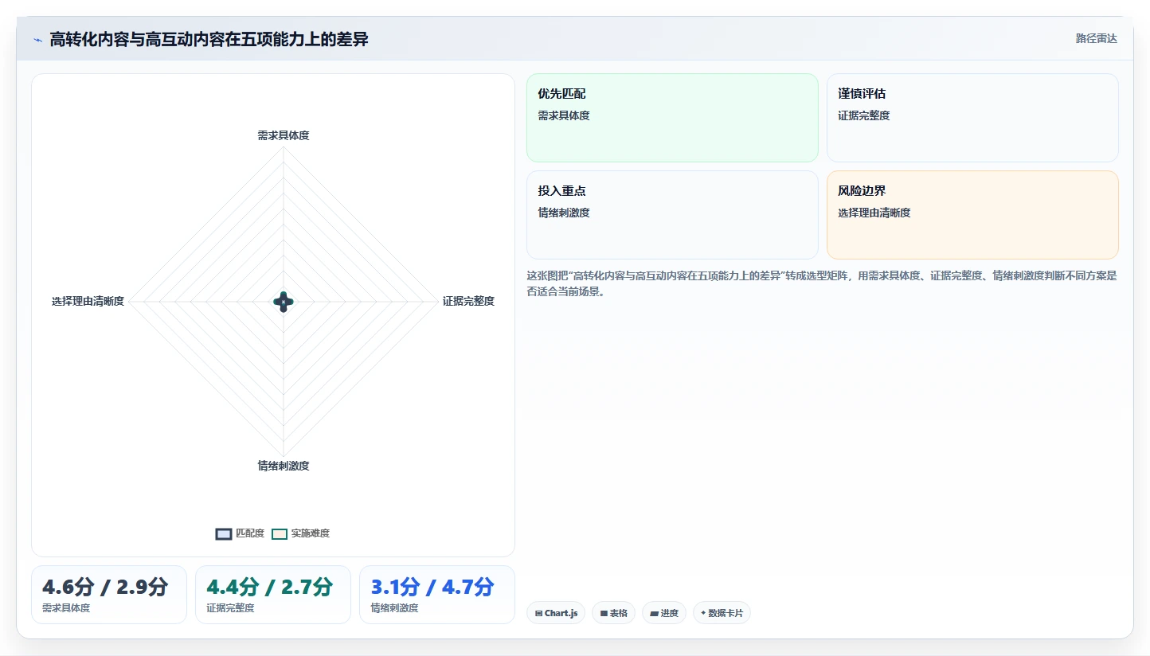
Task: Click the 进度 tag
Action: coord(664,613)
